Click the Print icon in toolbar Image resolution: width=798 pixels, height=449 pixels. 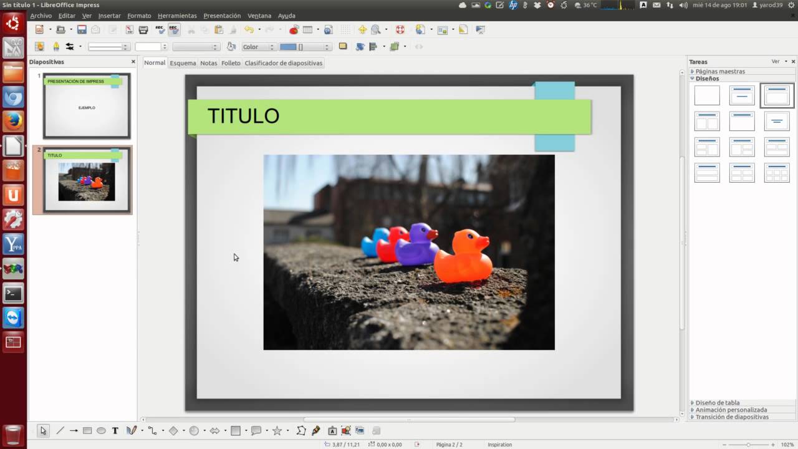143,29
